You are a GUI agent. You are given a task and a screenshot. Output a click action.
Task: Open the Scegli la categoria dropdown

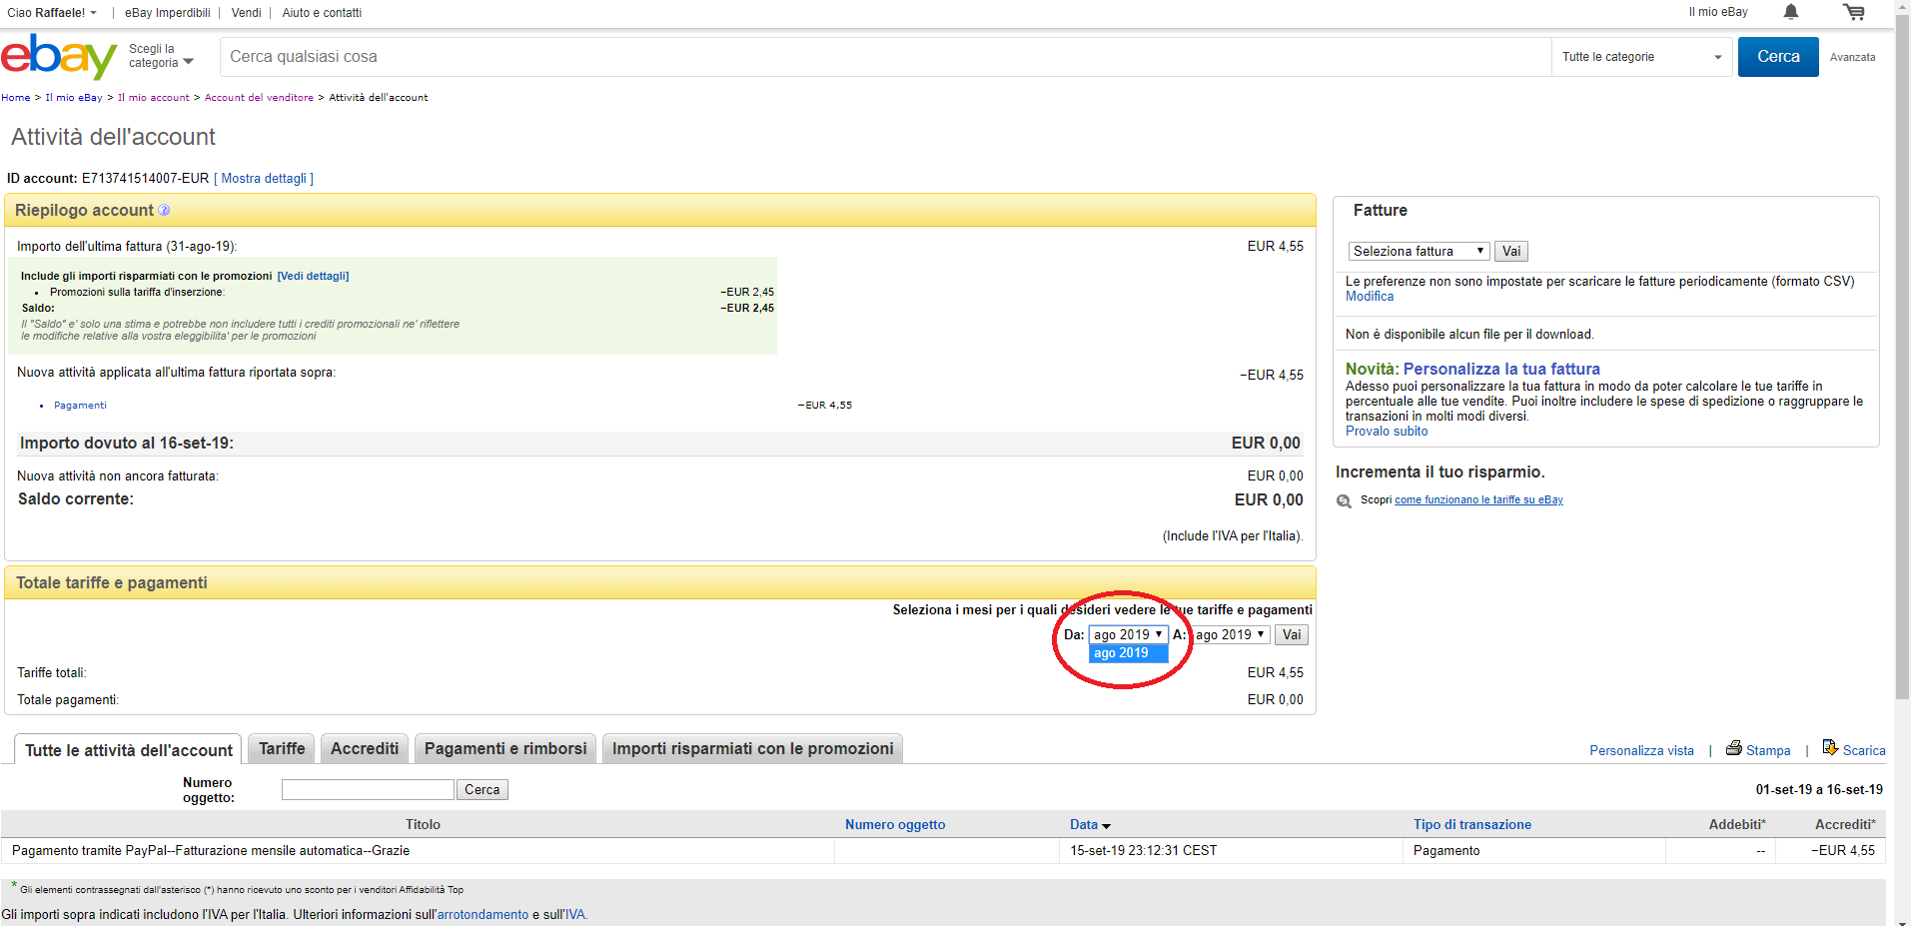[x=161, y=56]
